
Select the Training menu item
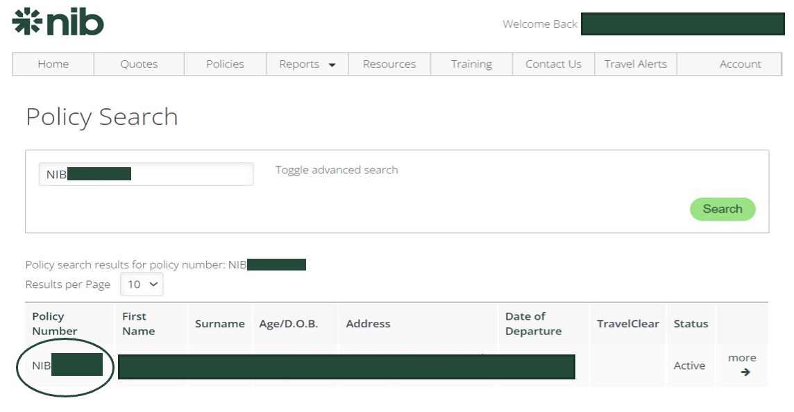click(x=471, y=65)
